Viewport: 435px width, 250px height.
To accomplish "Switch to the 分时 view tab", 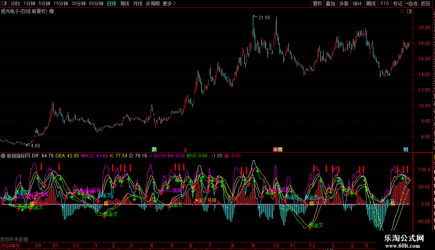I will click(x=15, y=3).
